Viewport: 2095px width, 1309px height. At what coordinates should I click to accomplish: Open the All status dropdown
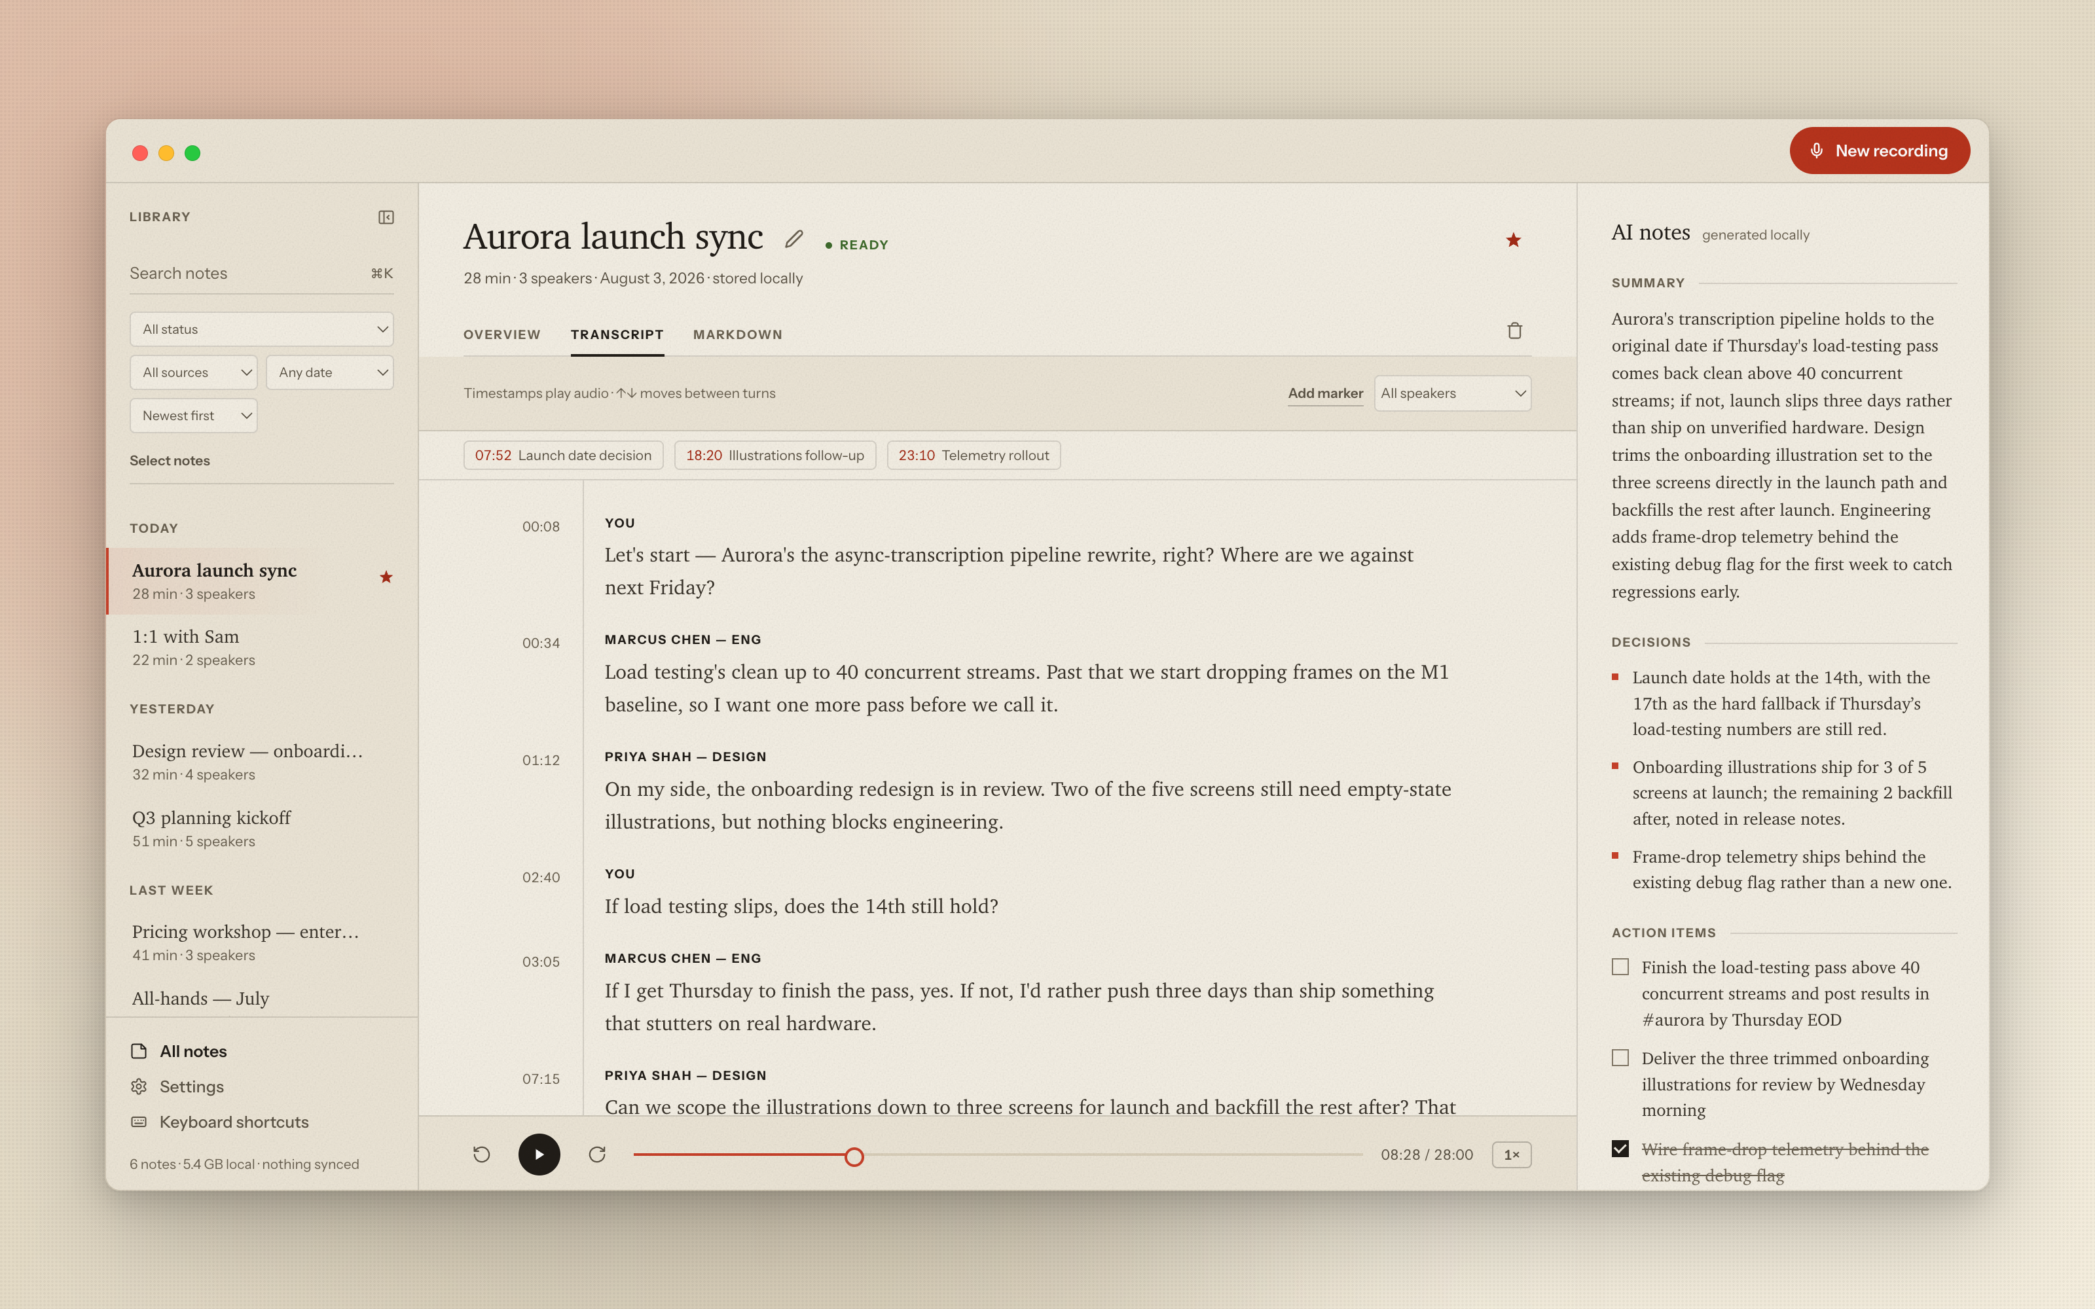[261, 329]
